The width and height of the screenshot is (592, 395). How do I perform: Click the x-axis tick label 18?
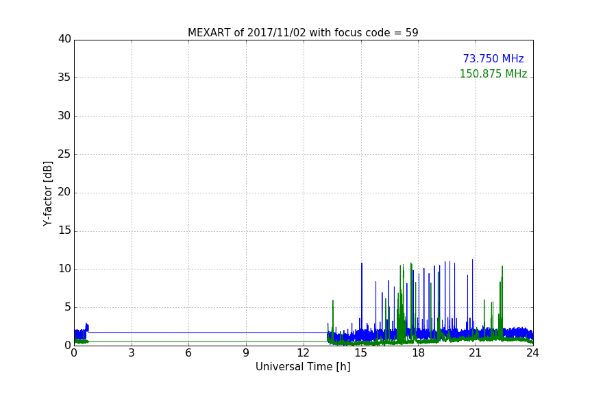pos(419,353)
